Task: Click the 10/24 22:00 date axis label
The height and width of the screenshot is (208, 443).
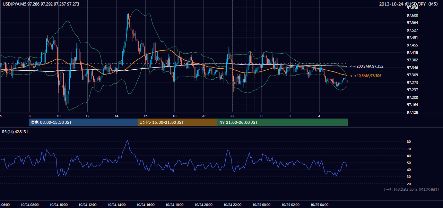Action: click(x=232, y=205)
